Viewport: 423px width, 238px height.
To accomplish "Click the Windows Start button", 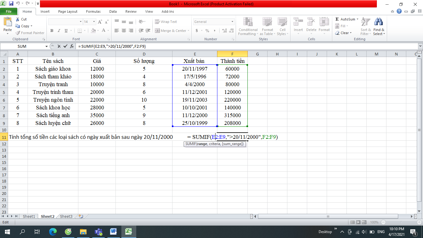I will coord(7,231).
